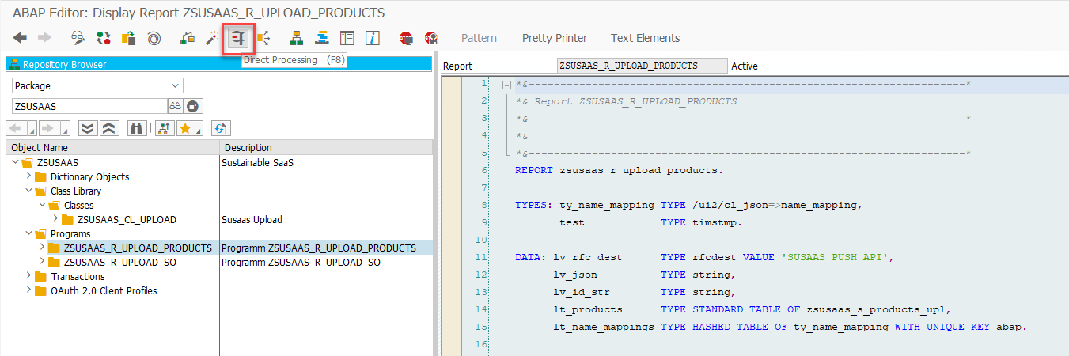Click the ZSUSAAS package name input field
This screenshot has width=1069, height=356.
coord(89,106)
